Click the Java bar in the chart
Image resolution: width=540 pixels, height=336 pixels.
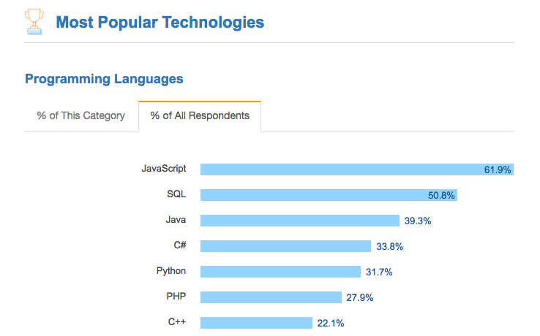(299, 221)
